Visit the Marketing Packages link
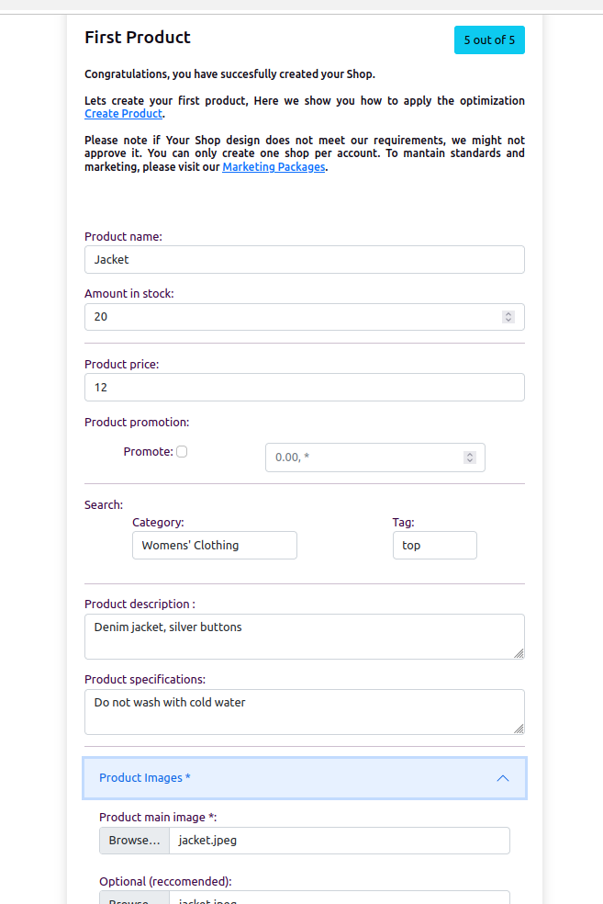This screenshot has width=603, height=904. click(x=274, y=167)
